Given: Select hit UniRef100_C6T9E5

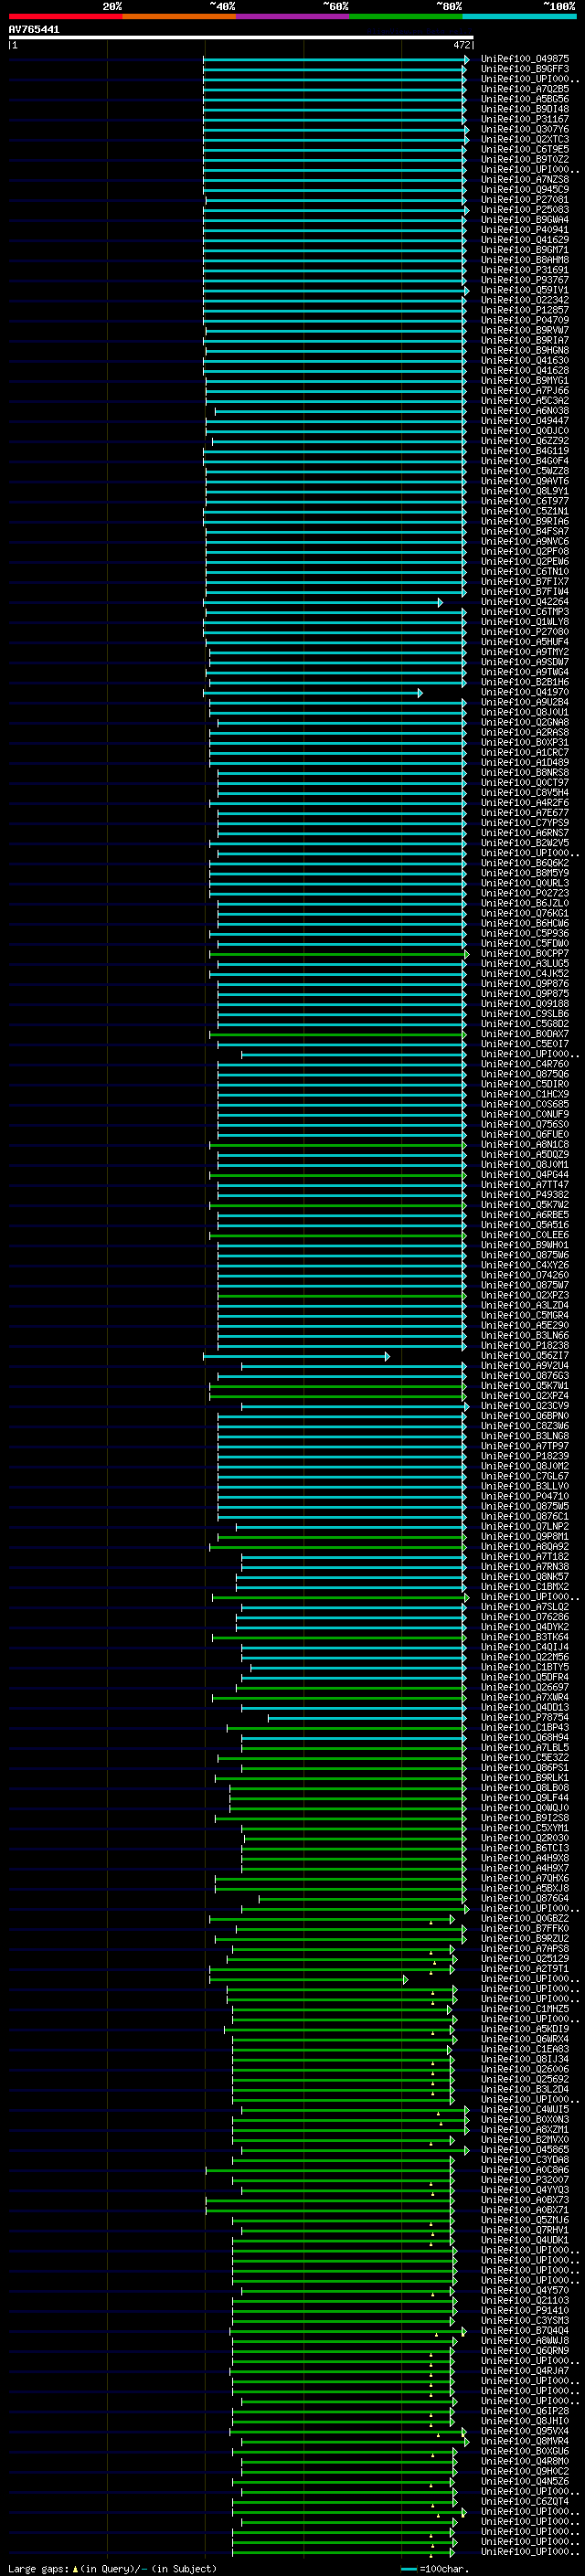Looking at the screenshot, I should click(525, 149).
